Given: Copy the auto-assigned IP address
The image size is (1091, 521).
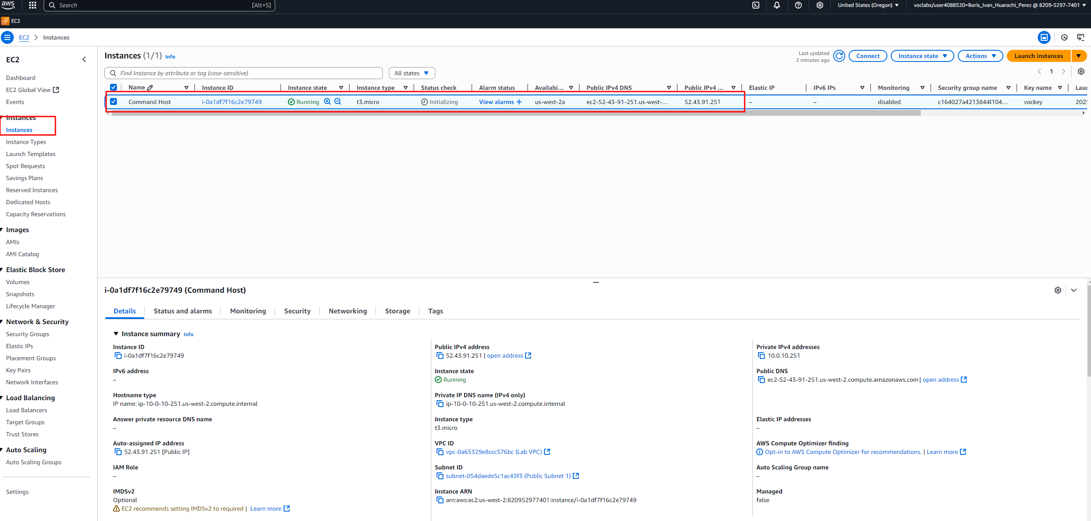Looking at the screenshot, I should click(x=118, y=452).
